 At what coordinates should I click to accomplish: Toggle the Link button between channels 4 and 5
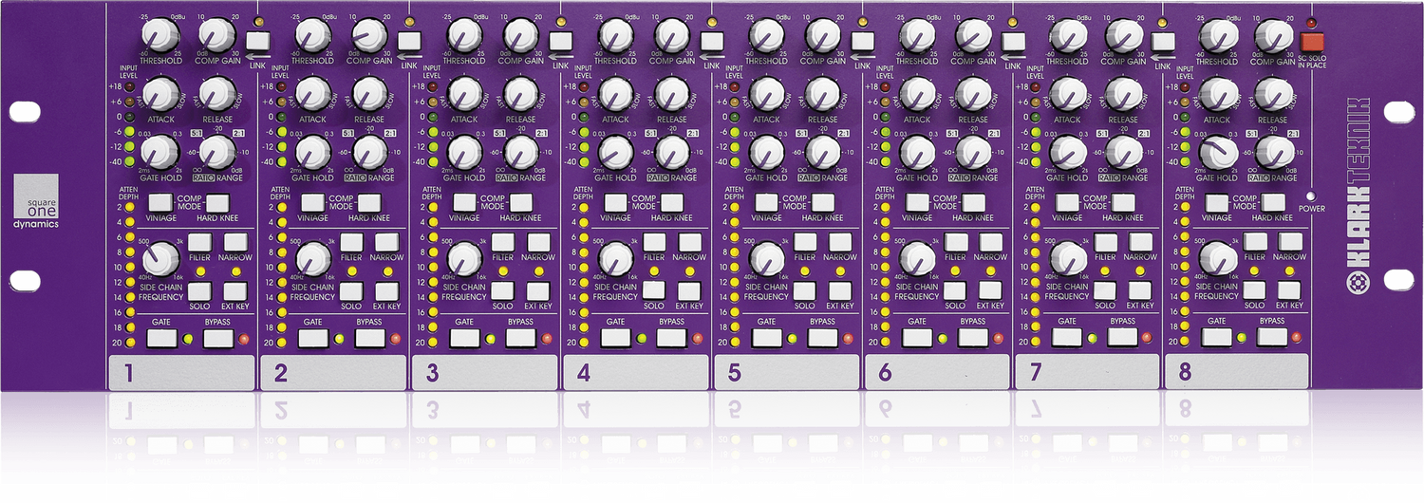[712, 41]
